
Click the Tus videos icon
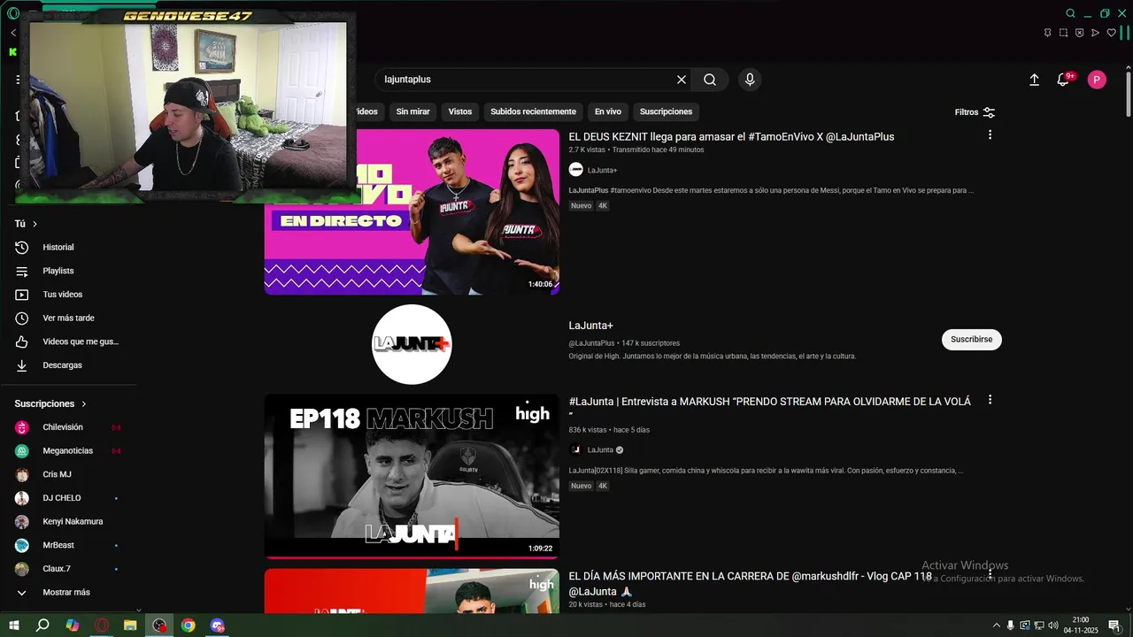coord(22,295)
